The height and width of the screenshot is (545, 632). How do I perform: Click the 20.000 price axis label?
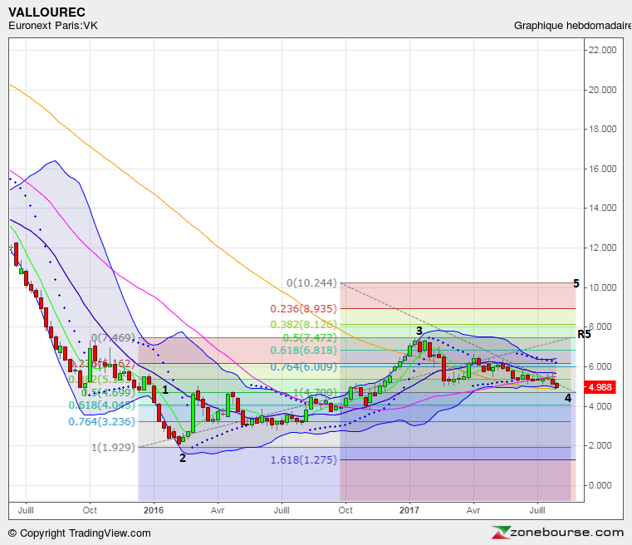602,90
